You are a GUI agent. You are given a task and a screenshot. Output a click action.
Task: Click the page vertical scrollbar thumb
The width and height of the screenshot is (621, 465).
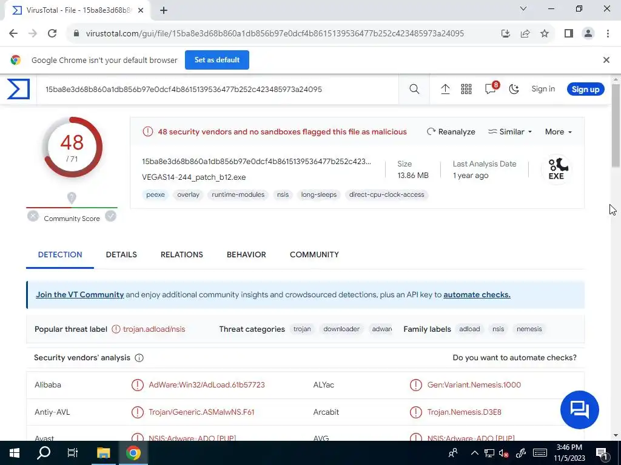point(616,125)
